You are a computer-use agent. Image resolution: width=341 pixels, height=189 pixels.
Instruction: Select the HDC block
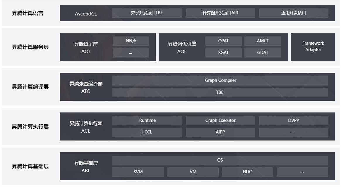coord(247,172)
